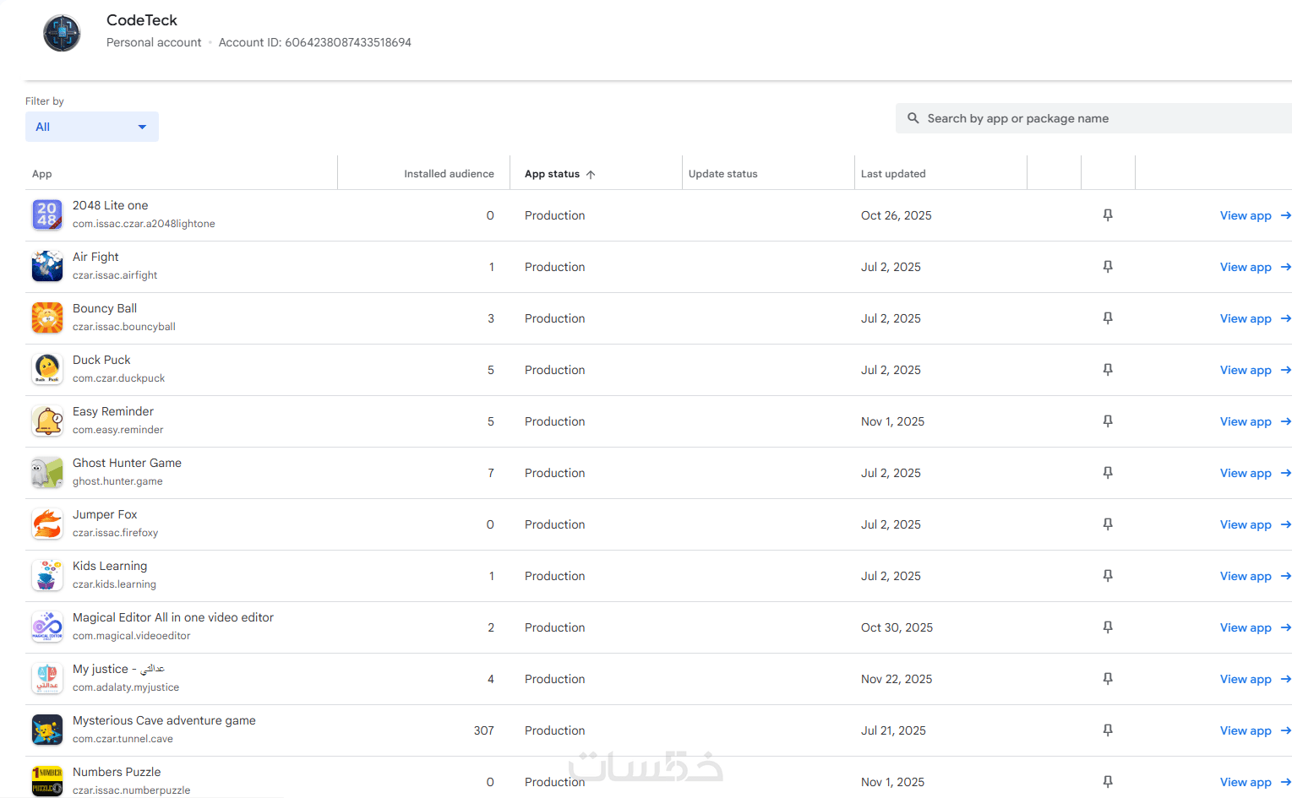Sort by Installed audience column
The image size is (1292, 798).
tap(449, 174)
